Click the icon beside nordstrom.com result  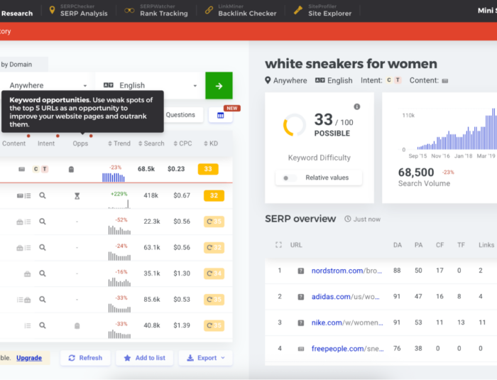tap(301, 271)
